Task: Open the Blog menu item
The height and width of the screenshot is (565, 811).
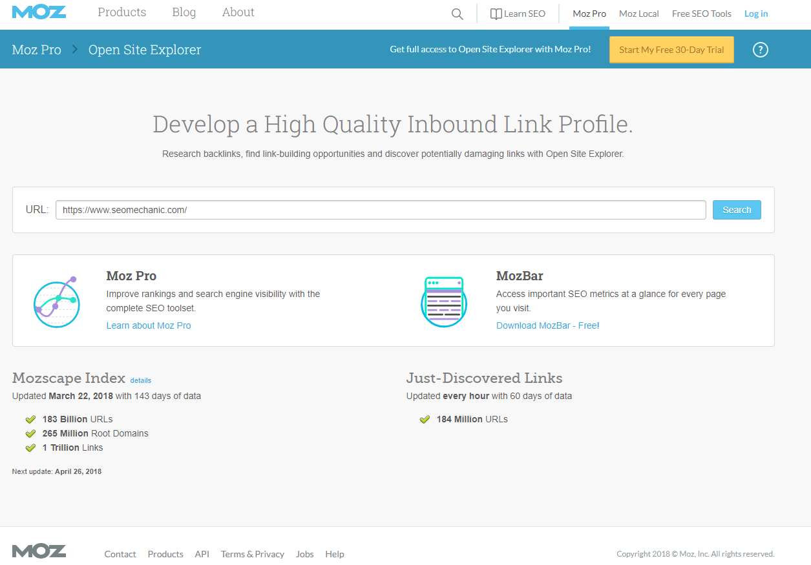Action: click(x=184, y=12)
